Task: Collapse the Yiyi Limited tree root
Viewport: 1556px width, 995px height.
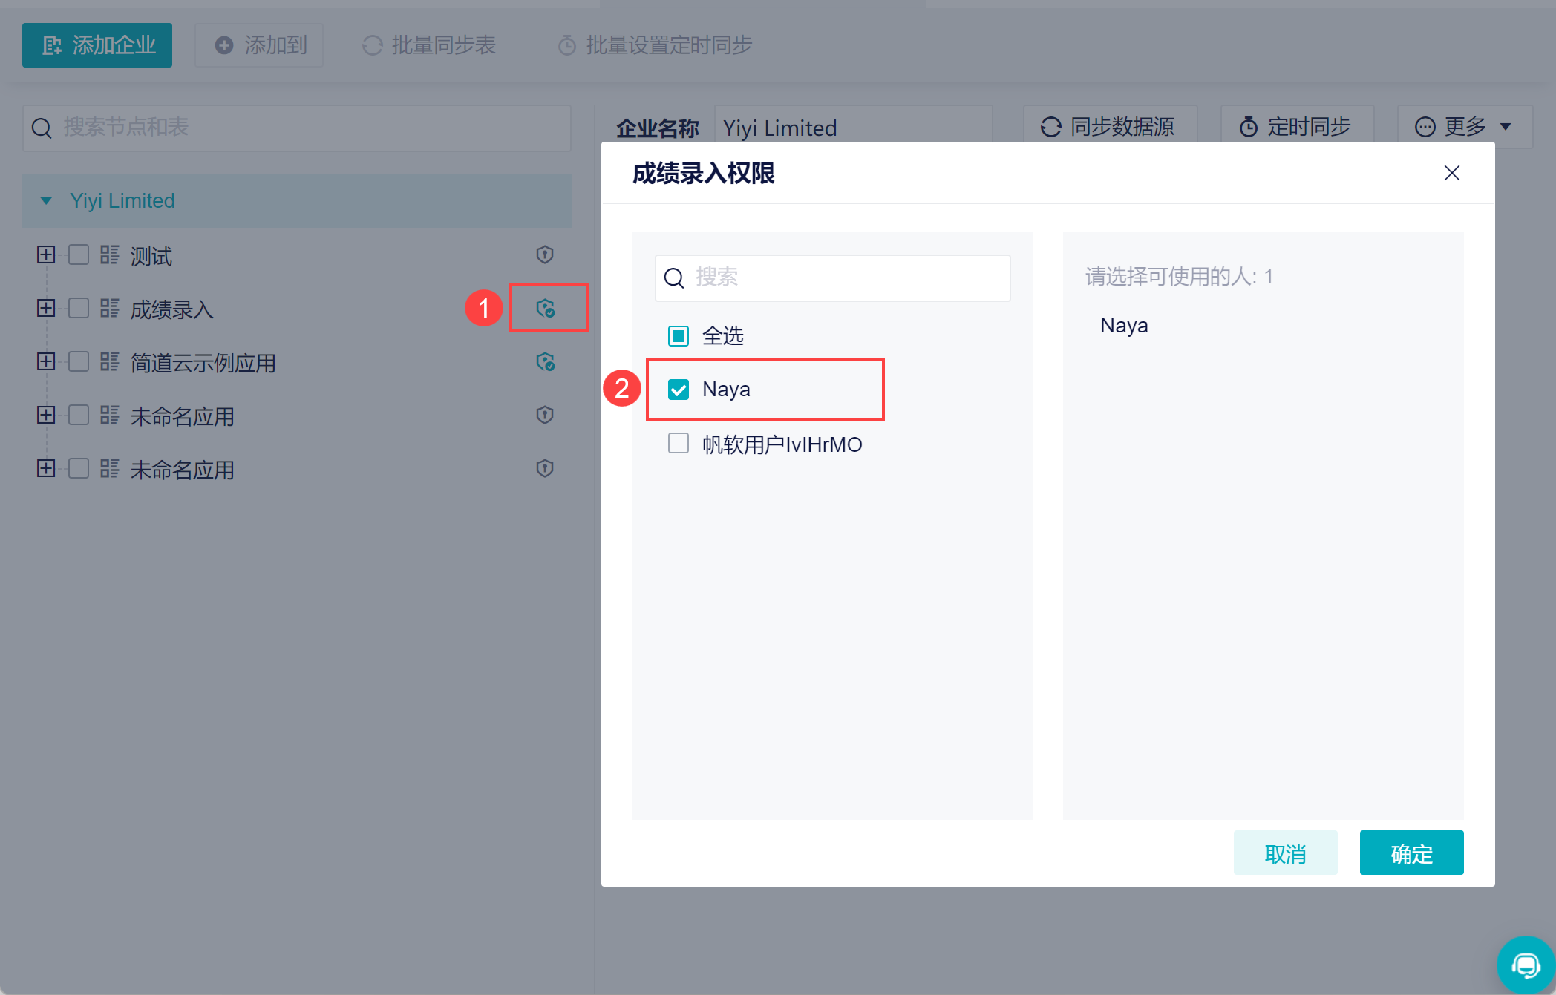Action: click(x=46, y=200)
